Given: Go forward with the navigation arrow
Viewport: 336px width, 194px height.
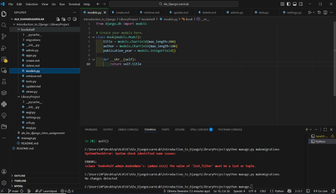Looking at the screenshot, I should pyautogui.click(x=104, y=4).
